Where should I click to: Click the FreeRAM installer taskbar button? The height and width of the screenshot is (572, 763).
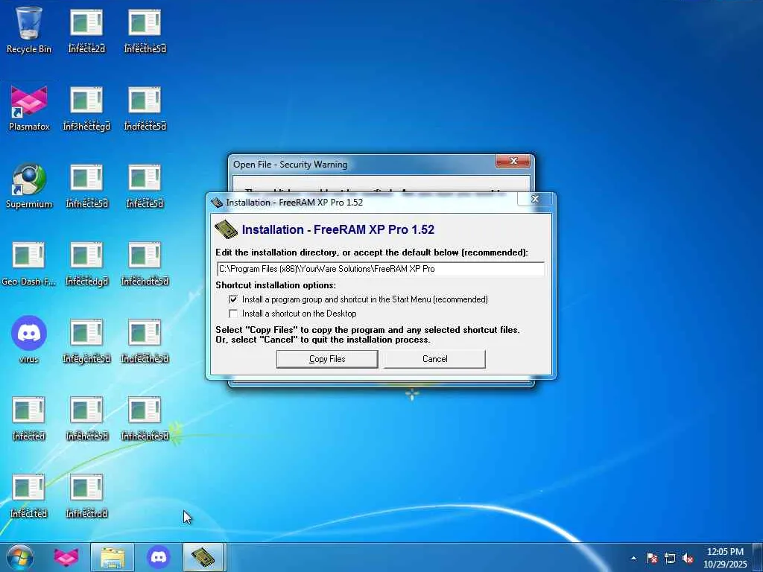click(x=203, y=557)
